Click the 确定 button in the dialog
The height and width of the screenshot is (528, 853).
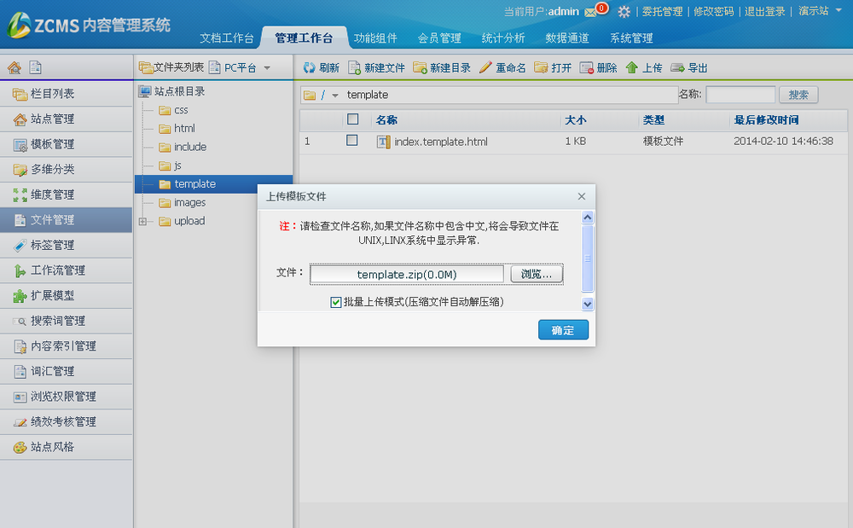pos(563,329)
